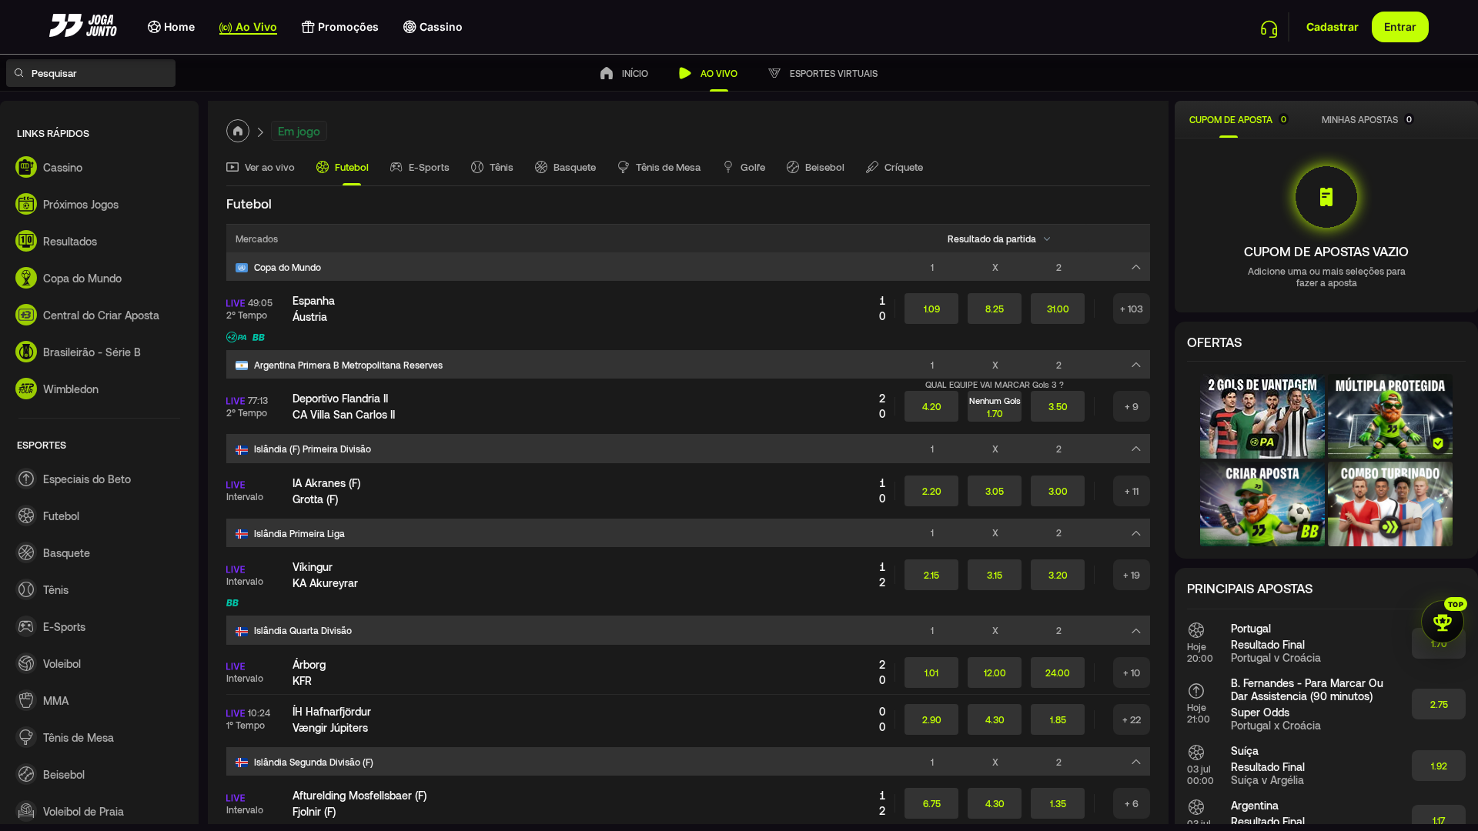Select Portugal Resultado Final odds 1.70
1478x831 pixels.
(x=1438, y=644)
